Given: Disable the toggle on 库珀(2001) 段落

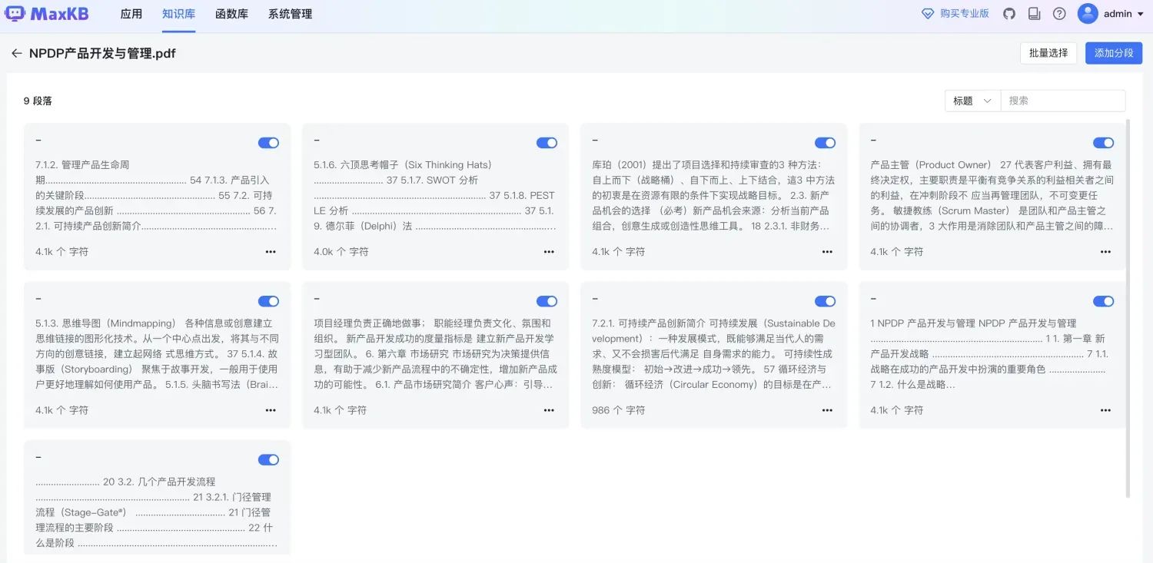Looking at the screenshot, I should 825,142.
